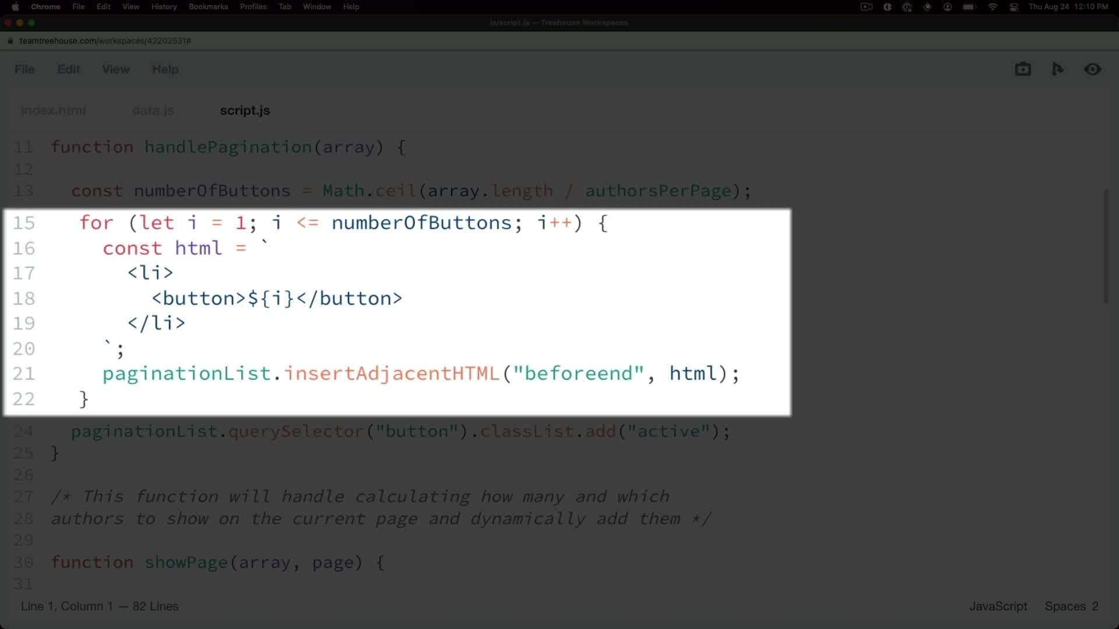Open Control Center in menu bar

pos(1014,7)
